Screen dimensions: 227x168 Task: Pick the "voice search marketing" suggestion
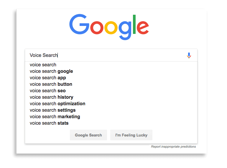point(55,117)
